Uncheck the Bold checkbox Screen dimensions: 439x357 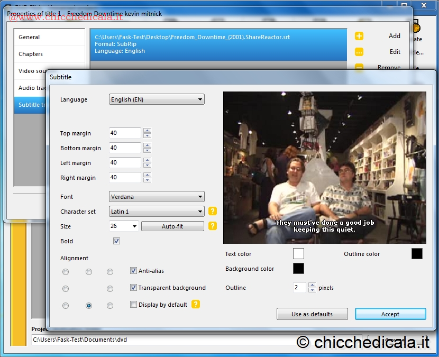tap(116, 241)
